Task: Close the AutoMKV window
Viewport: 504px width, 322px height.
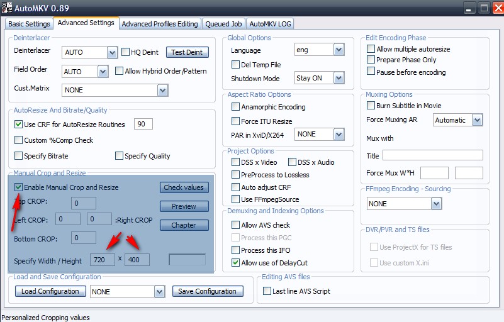Action: click(x=498, y=8)
